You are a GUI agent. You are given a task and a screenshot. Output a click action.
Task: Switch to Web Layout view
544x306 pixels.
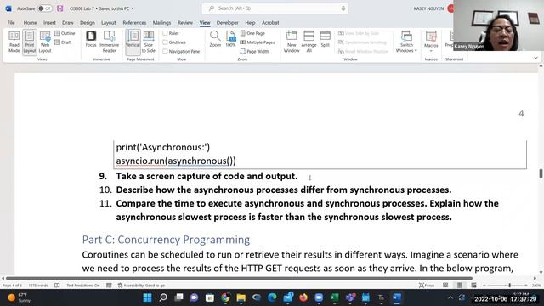click(x=45, y=42)
